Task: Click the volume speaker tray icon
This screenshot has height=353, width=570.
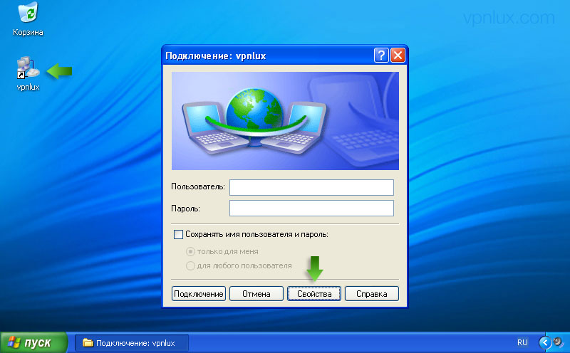Action: 558,342
